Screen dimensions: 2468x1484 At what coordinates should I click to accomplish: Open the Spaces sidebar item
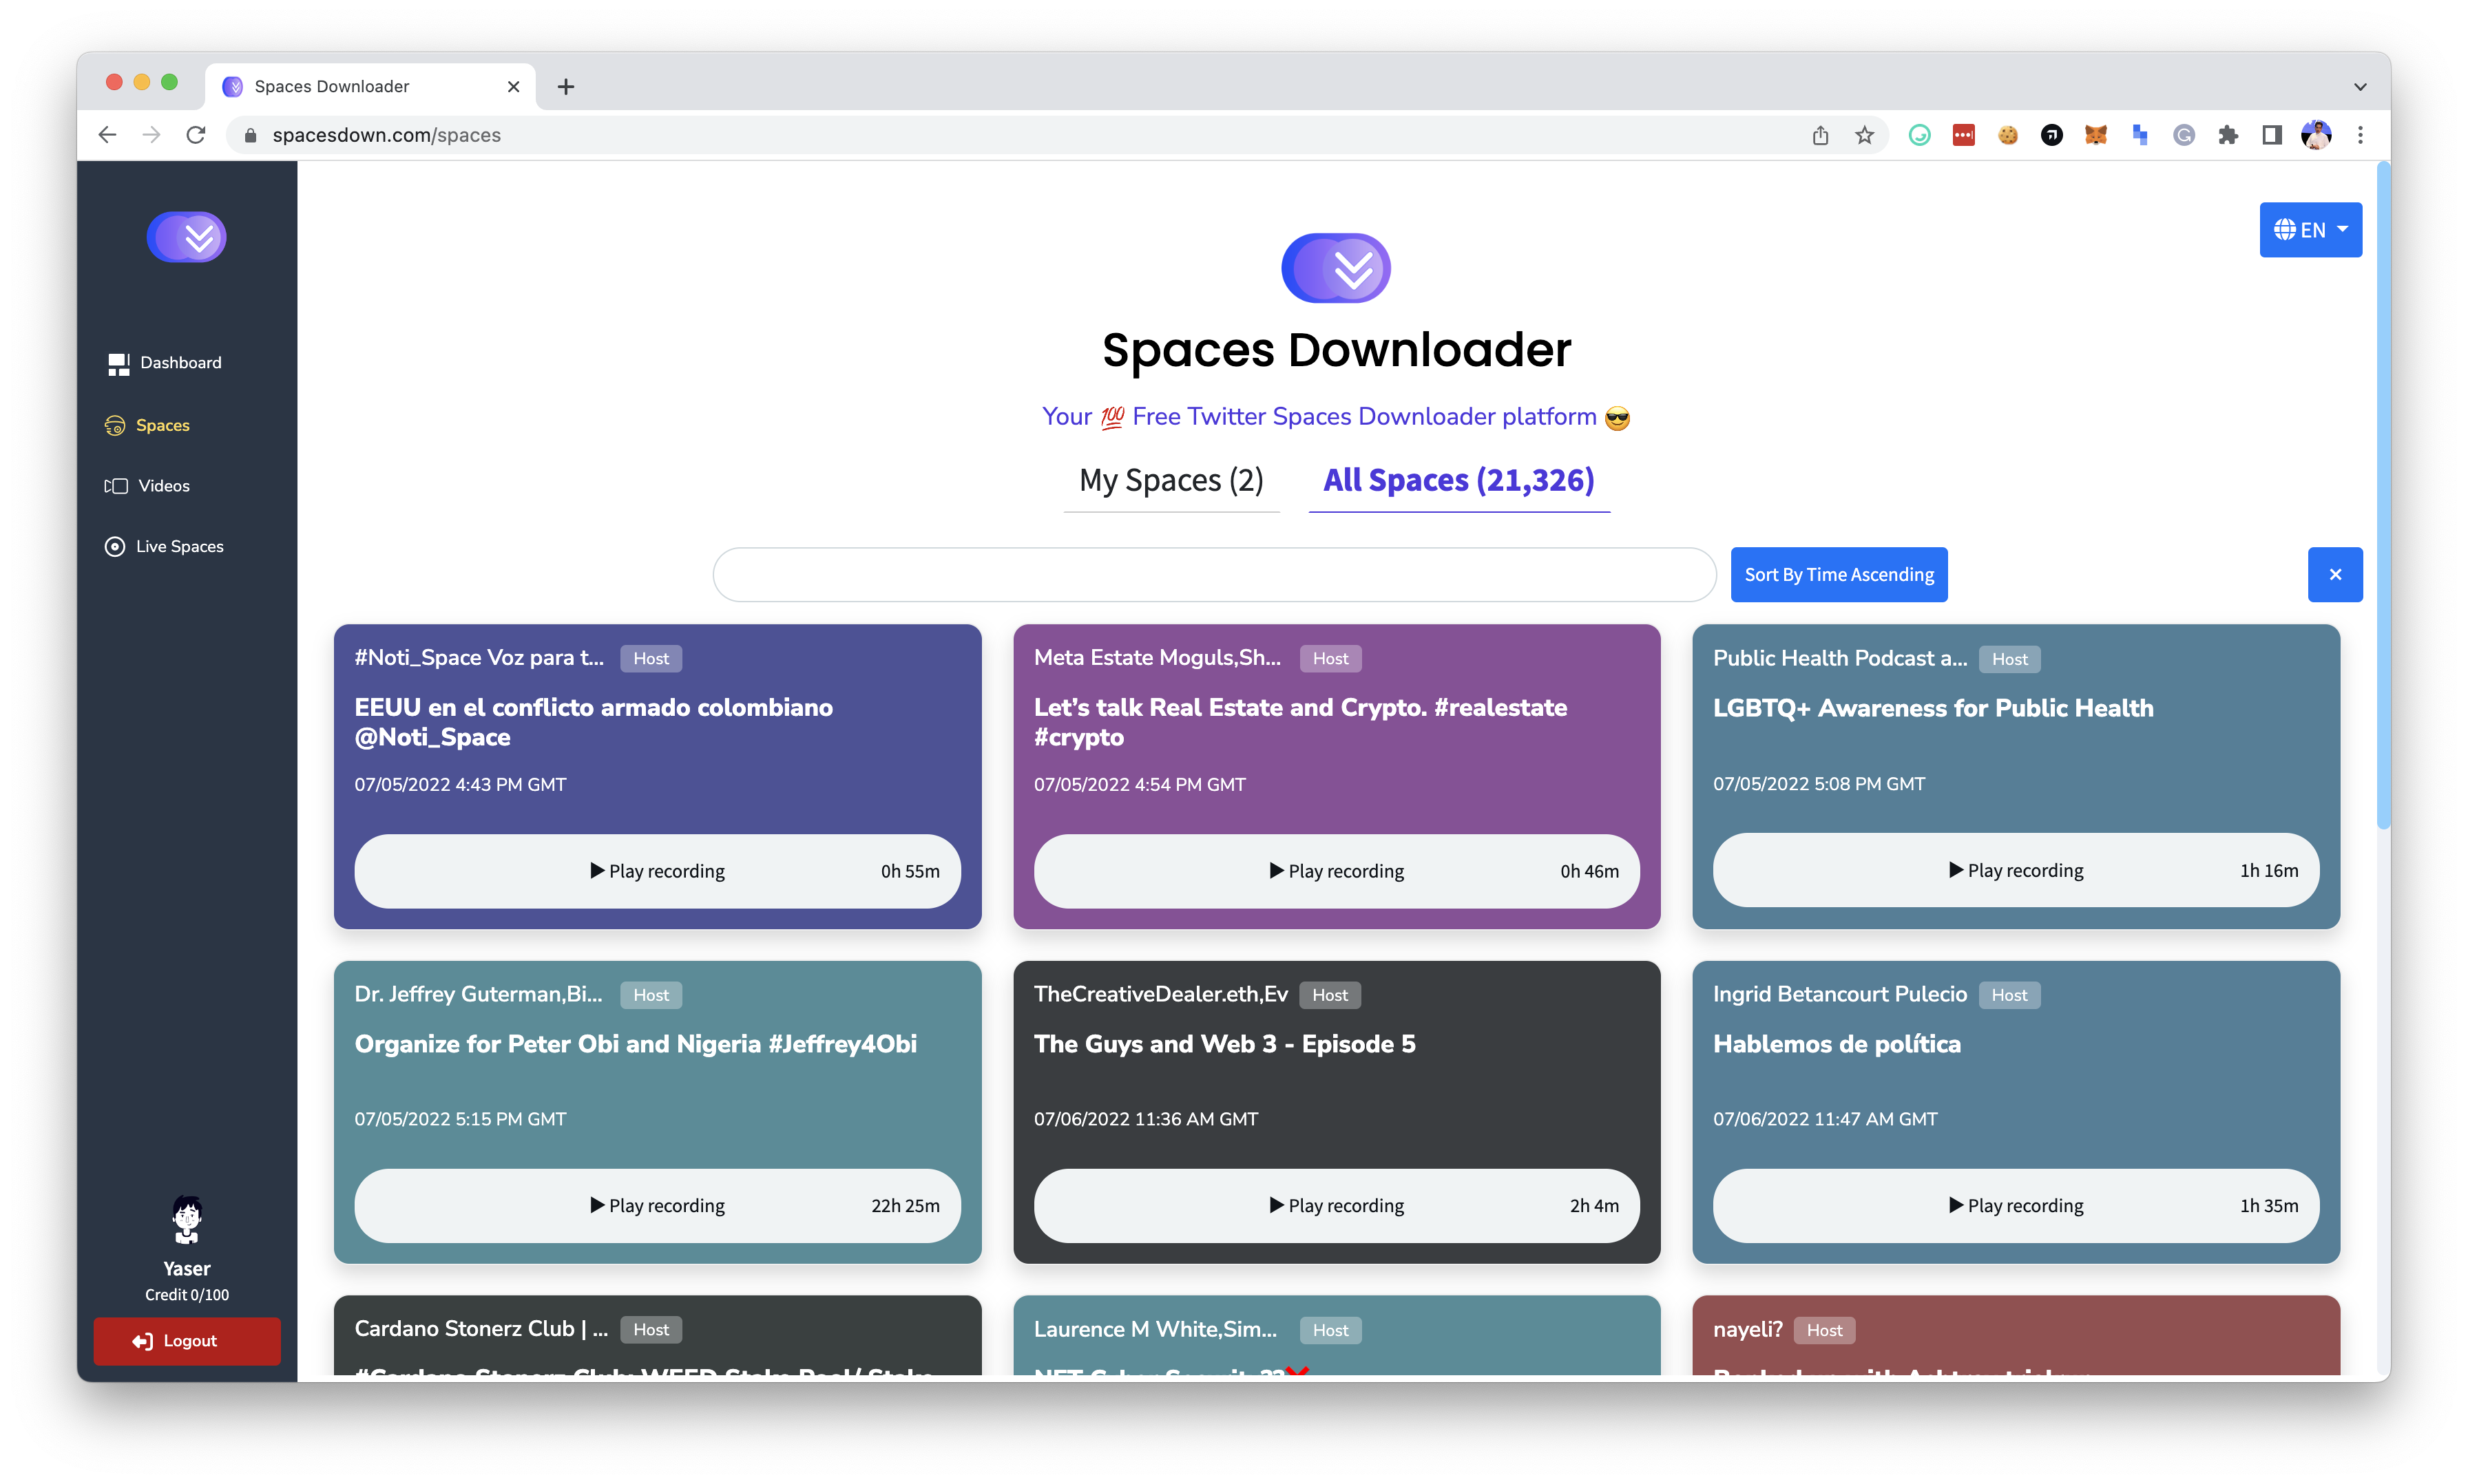tap(147, 425)
